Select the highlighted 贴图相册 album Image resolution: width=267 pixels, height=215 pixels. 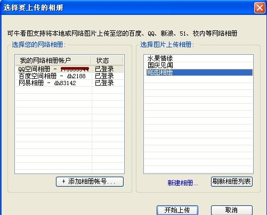pos(199,72)
